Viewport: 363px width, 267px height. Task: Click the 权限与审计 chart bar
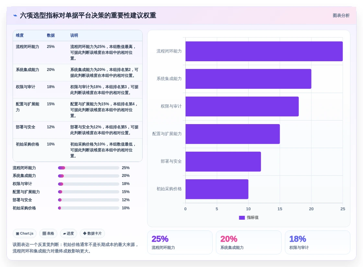(x=242, y=106)
